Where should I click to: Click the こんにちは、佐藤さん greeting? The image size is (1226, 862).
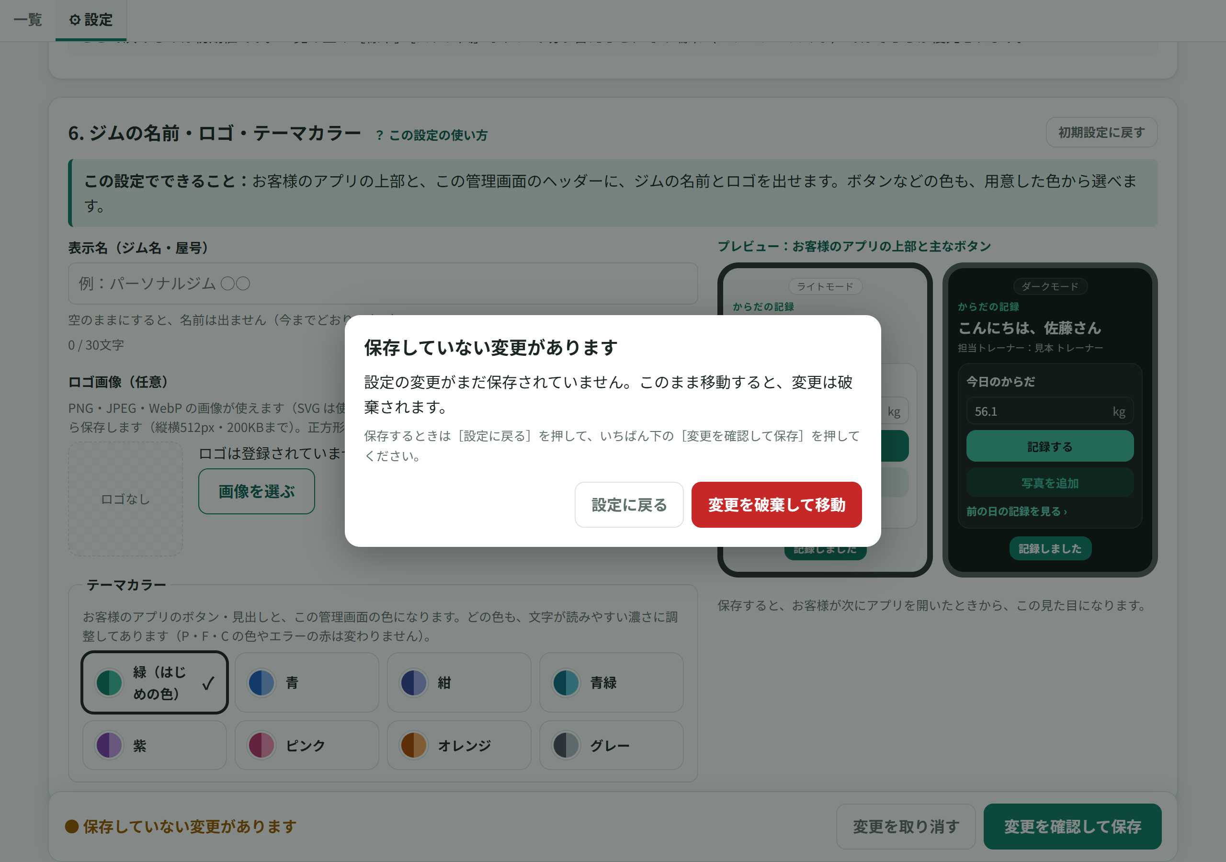click(x=1030, y=328)
